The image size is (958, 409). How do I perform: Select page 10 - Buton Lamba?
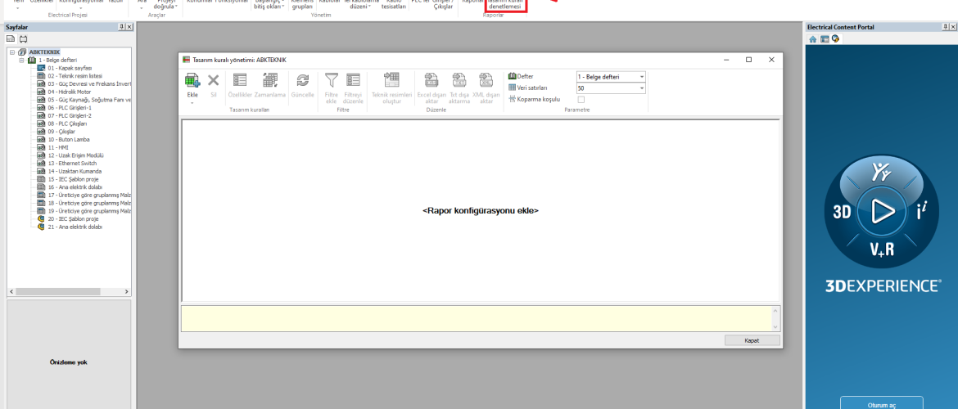pyautogui.click(x=69, y=140)
